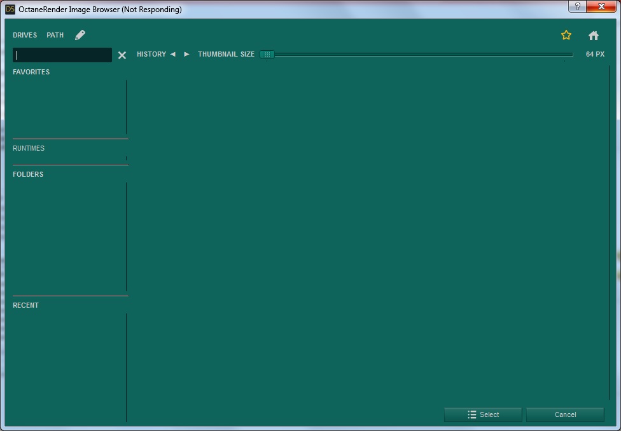Click into the search input field

click(x=62, y=55)
